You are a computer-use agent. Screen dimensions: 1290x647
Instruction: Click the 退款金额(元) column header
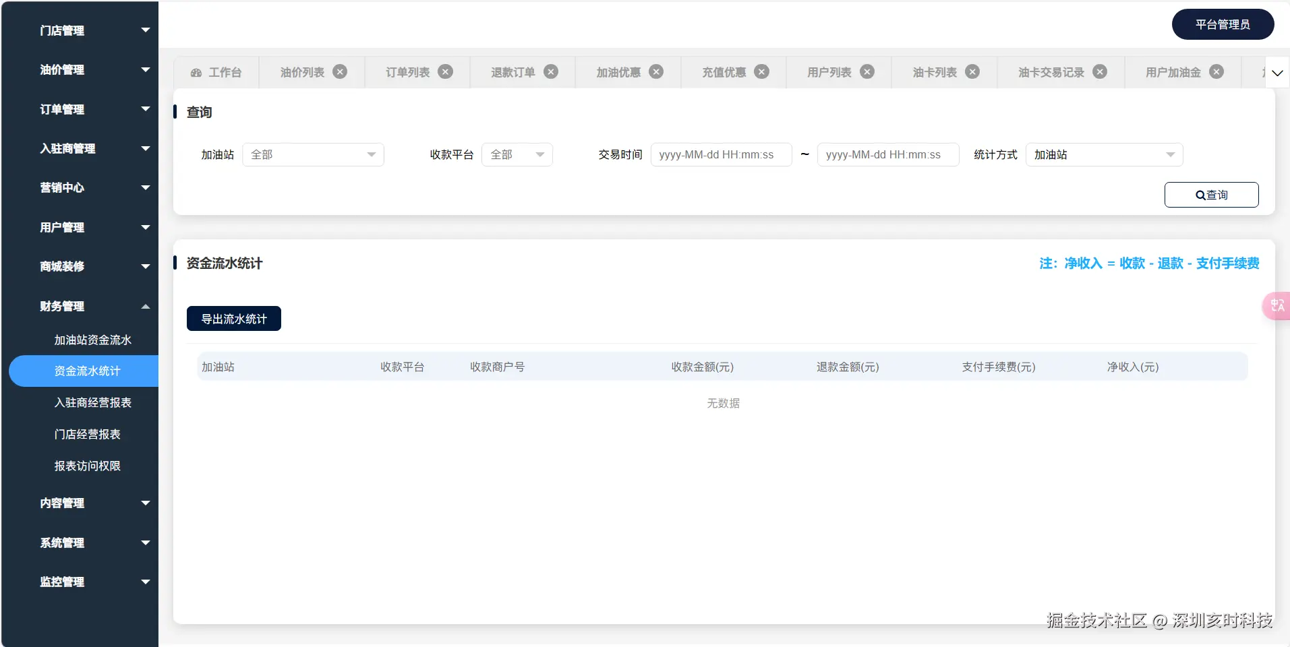pos(848,367)
